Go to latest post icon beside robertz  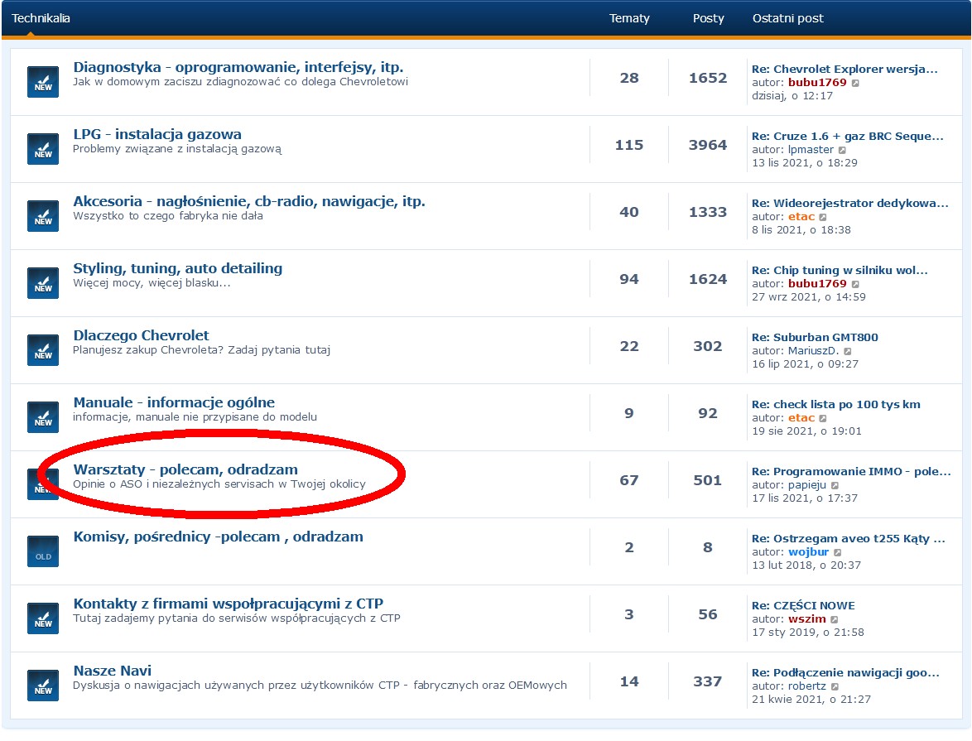pyautogui.click(x=836, y=686)
